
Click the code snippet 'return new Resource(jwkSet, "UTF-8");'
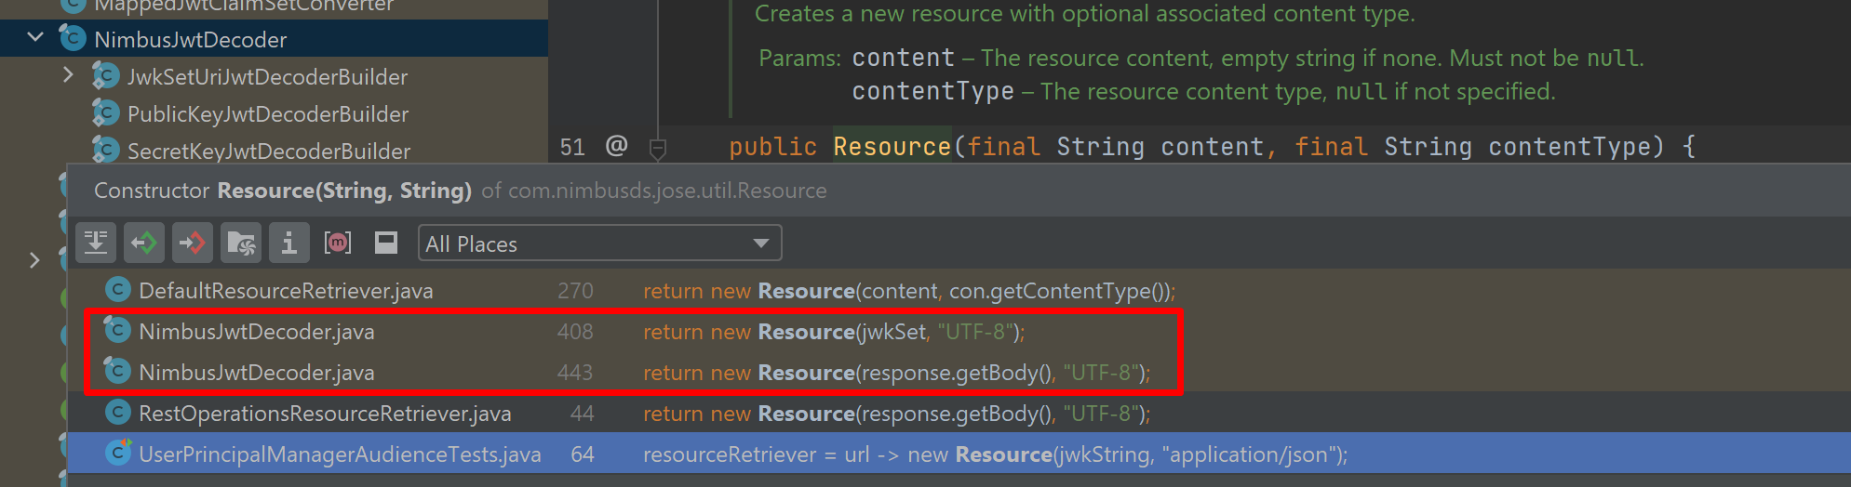(834, 332)
